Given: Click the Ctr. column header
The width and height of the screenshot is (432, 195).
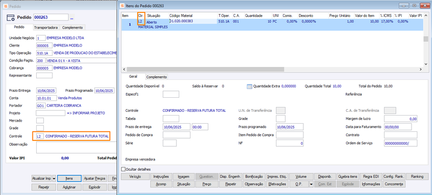Looking at the screenshot, I should pos(141,16).
